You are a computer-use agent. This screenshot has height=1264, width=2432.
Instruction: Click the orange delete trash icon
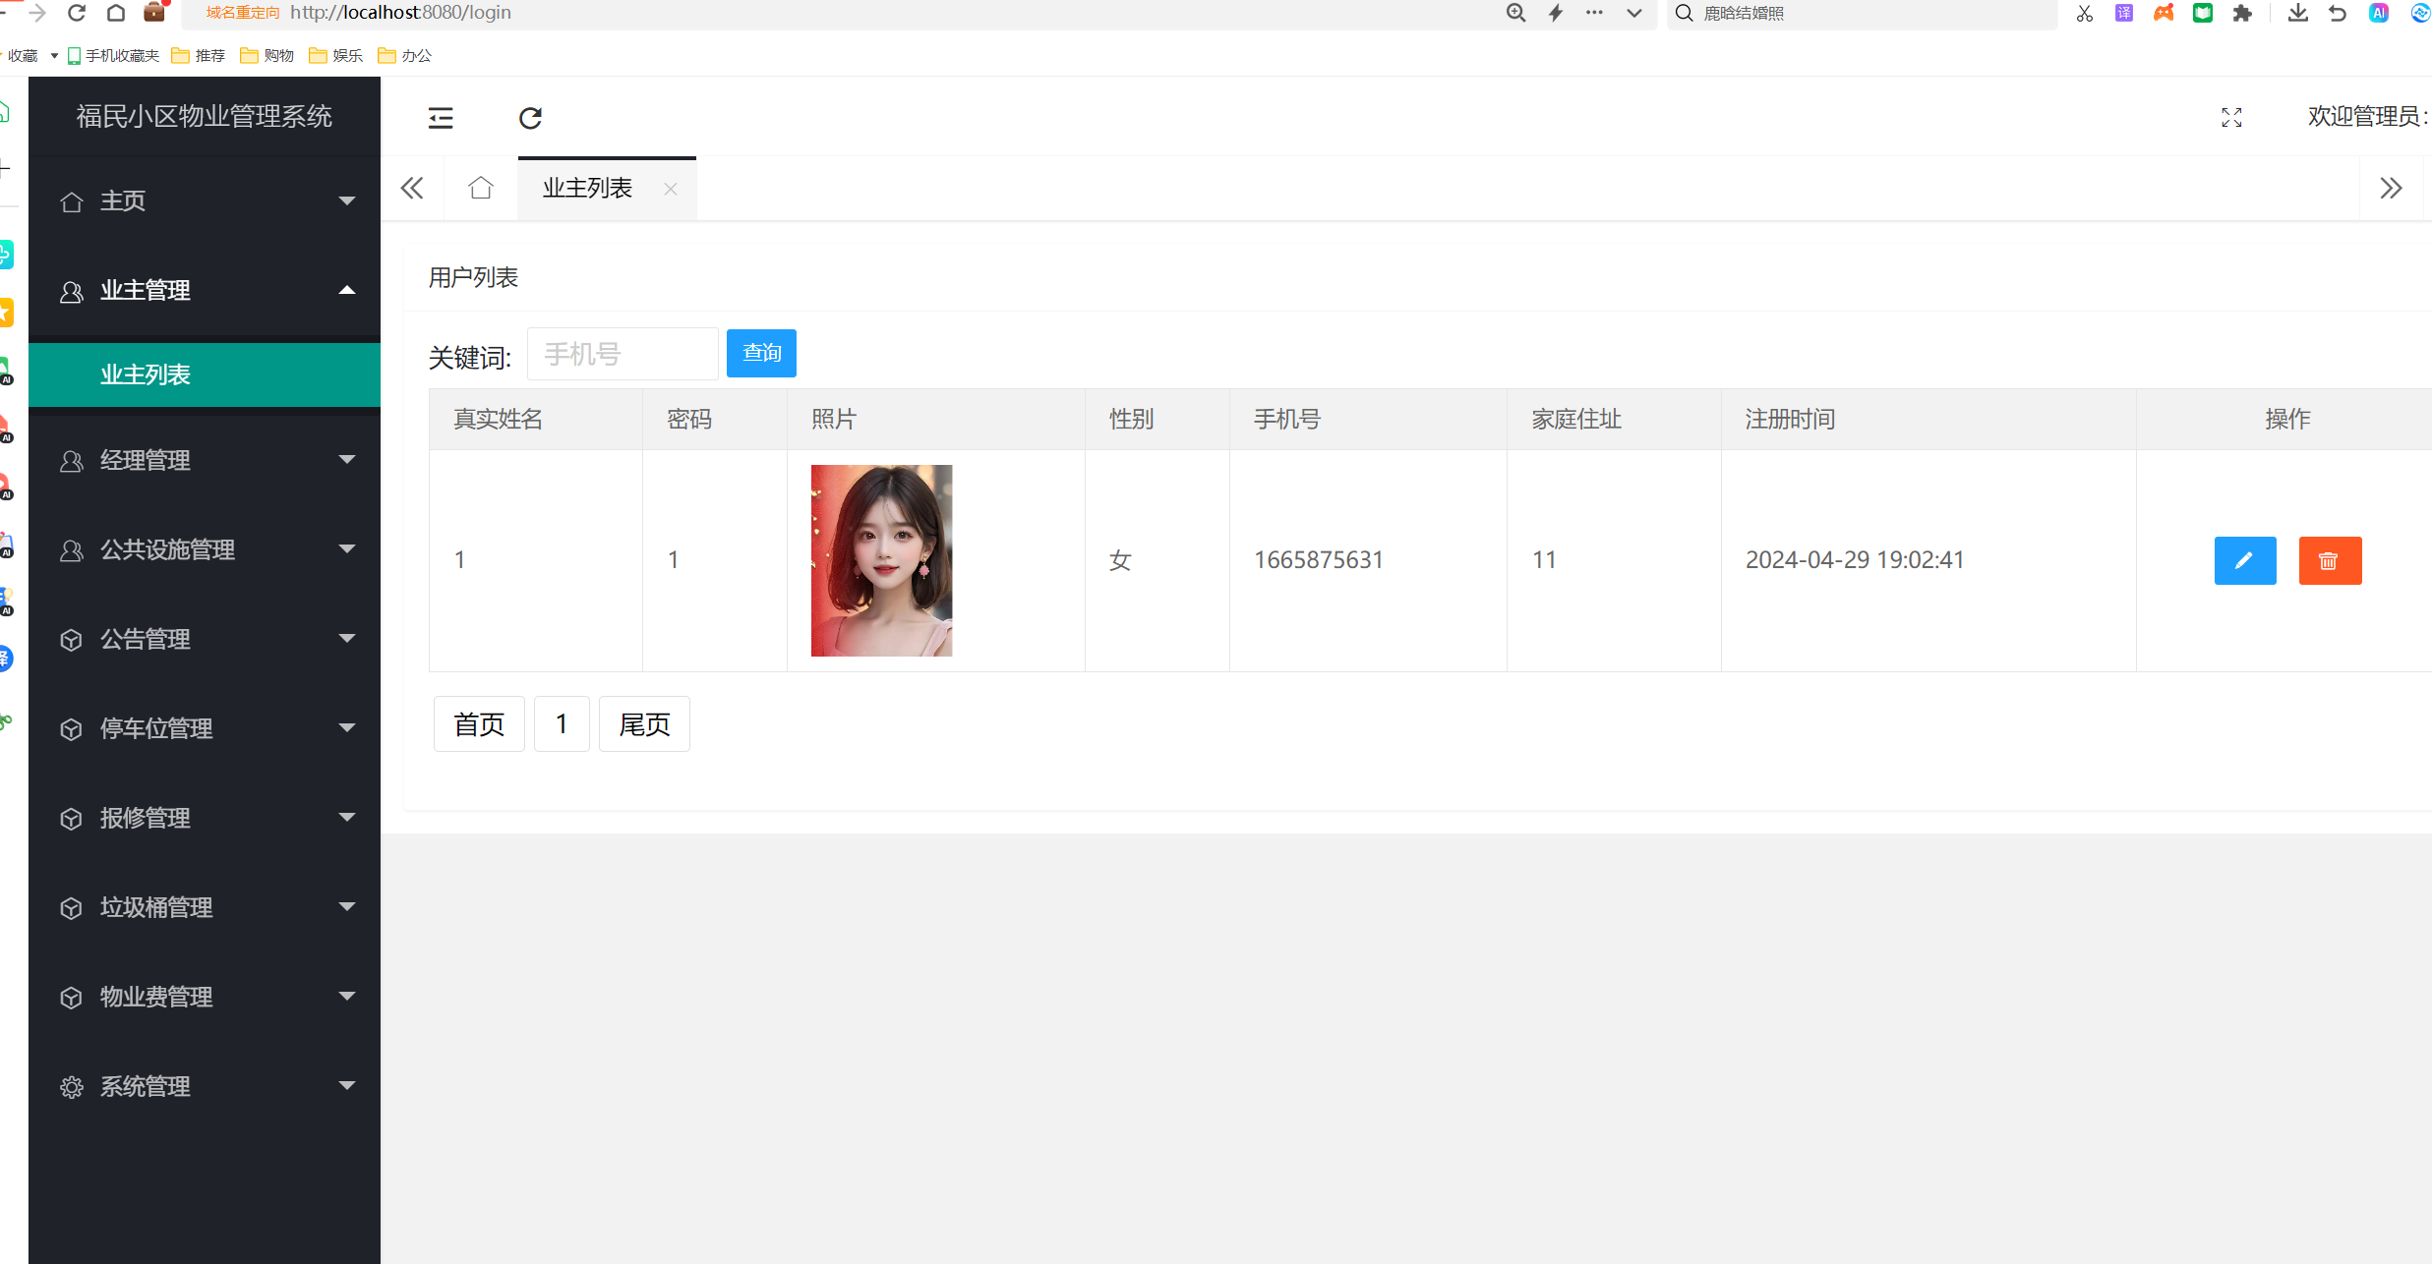click(2329, 560)
